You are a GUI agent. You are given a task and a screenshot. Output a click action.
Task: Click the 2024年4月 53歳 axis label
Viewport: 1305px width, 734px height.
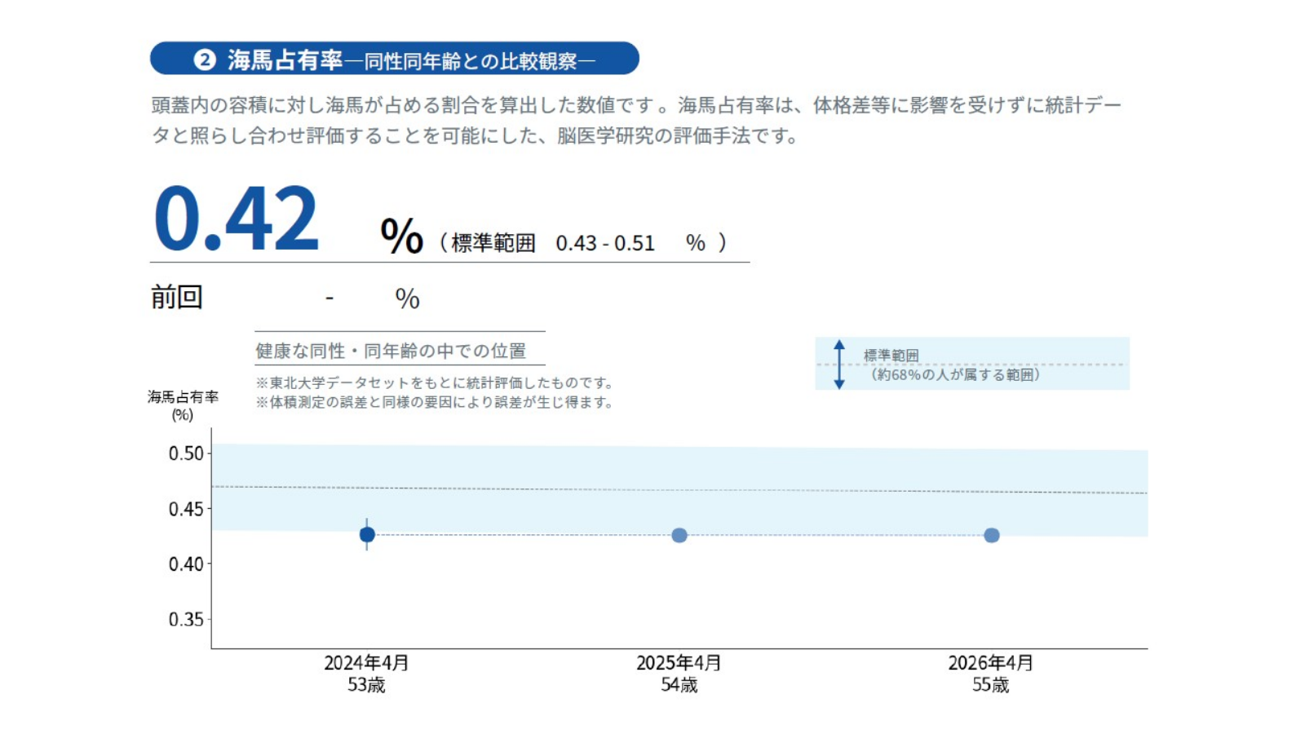366,674
